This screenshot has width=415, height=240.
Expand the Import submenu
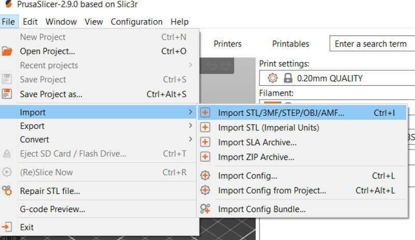coord(98,112)
